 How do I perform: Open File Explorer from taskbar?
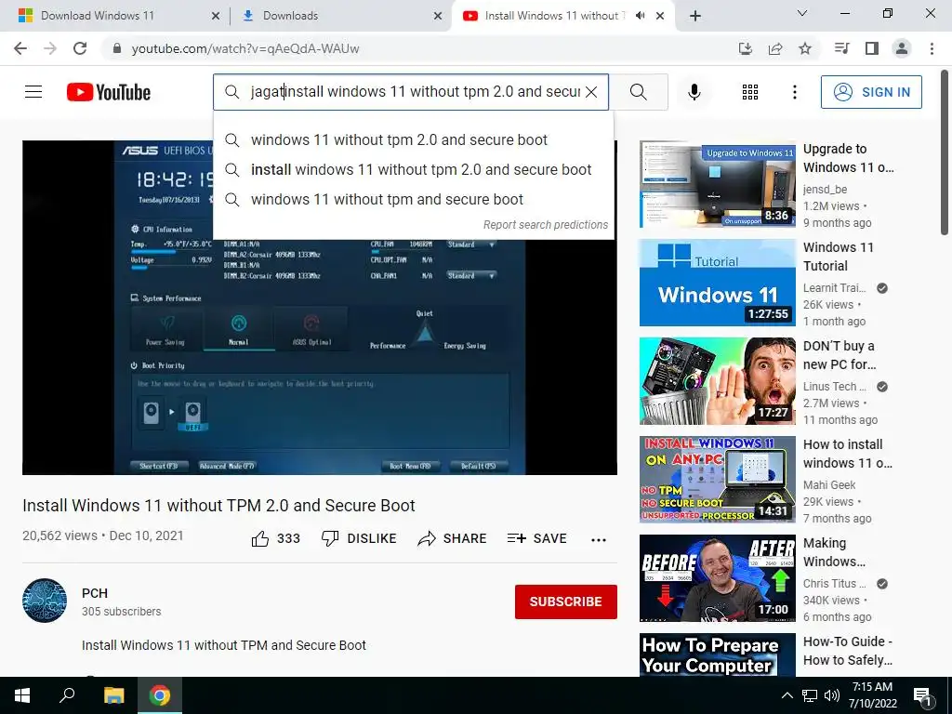pyautogui.click(x=113, y=695)
